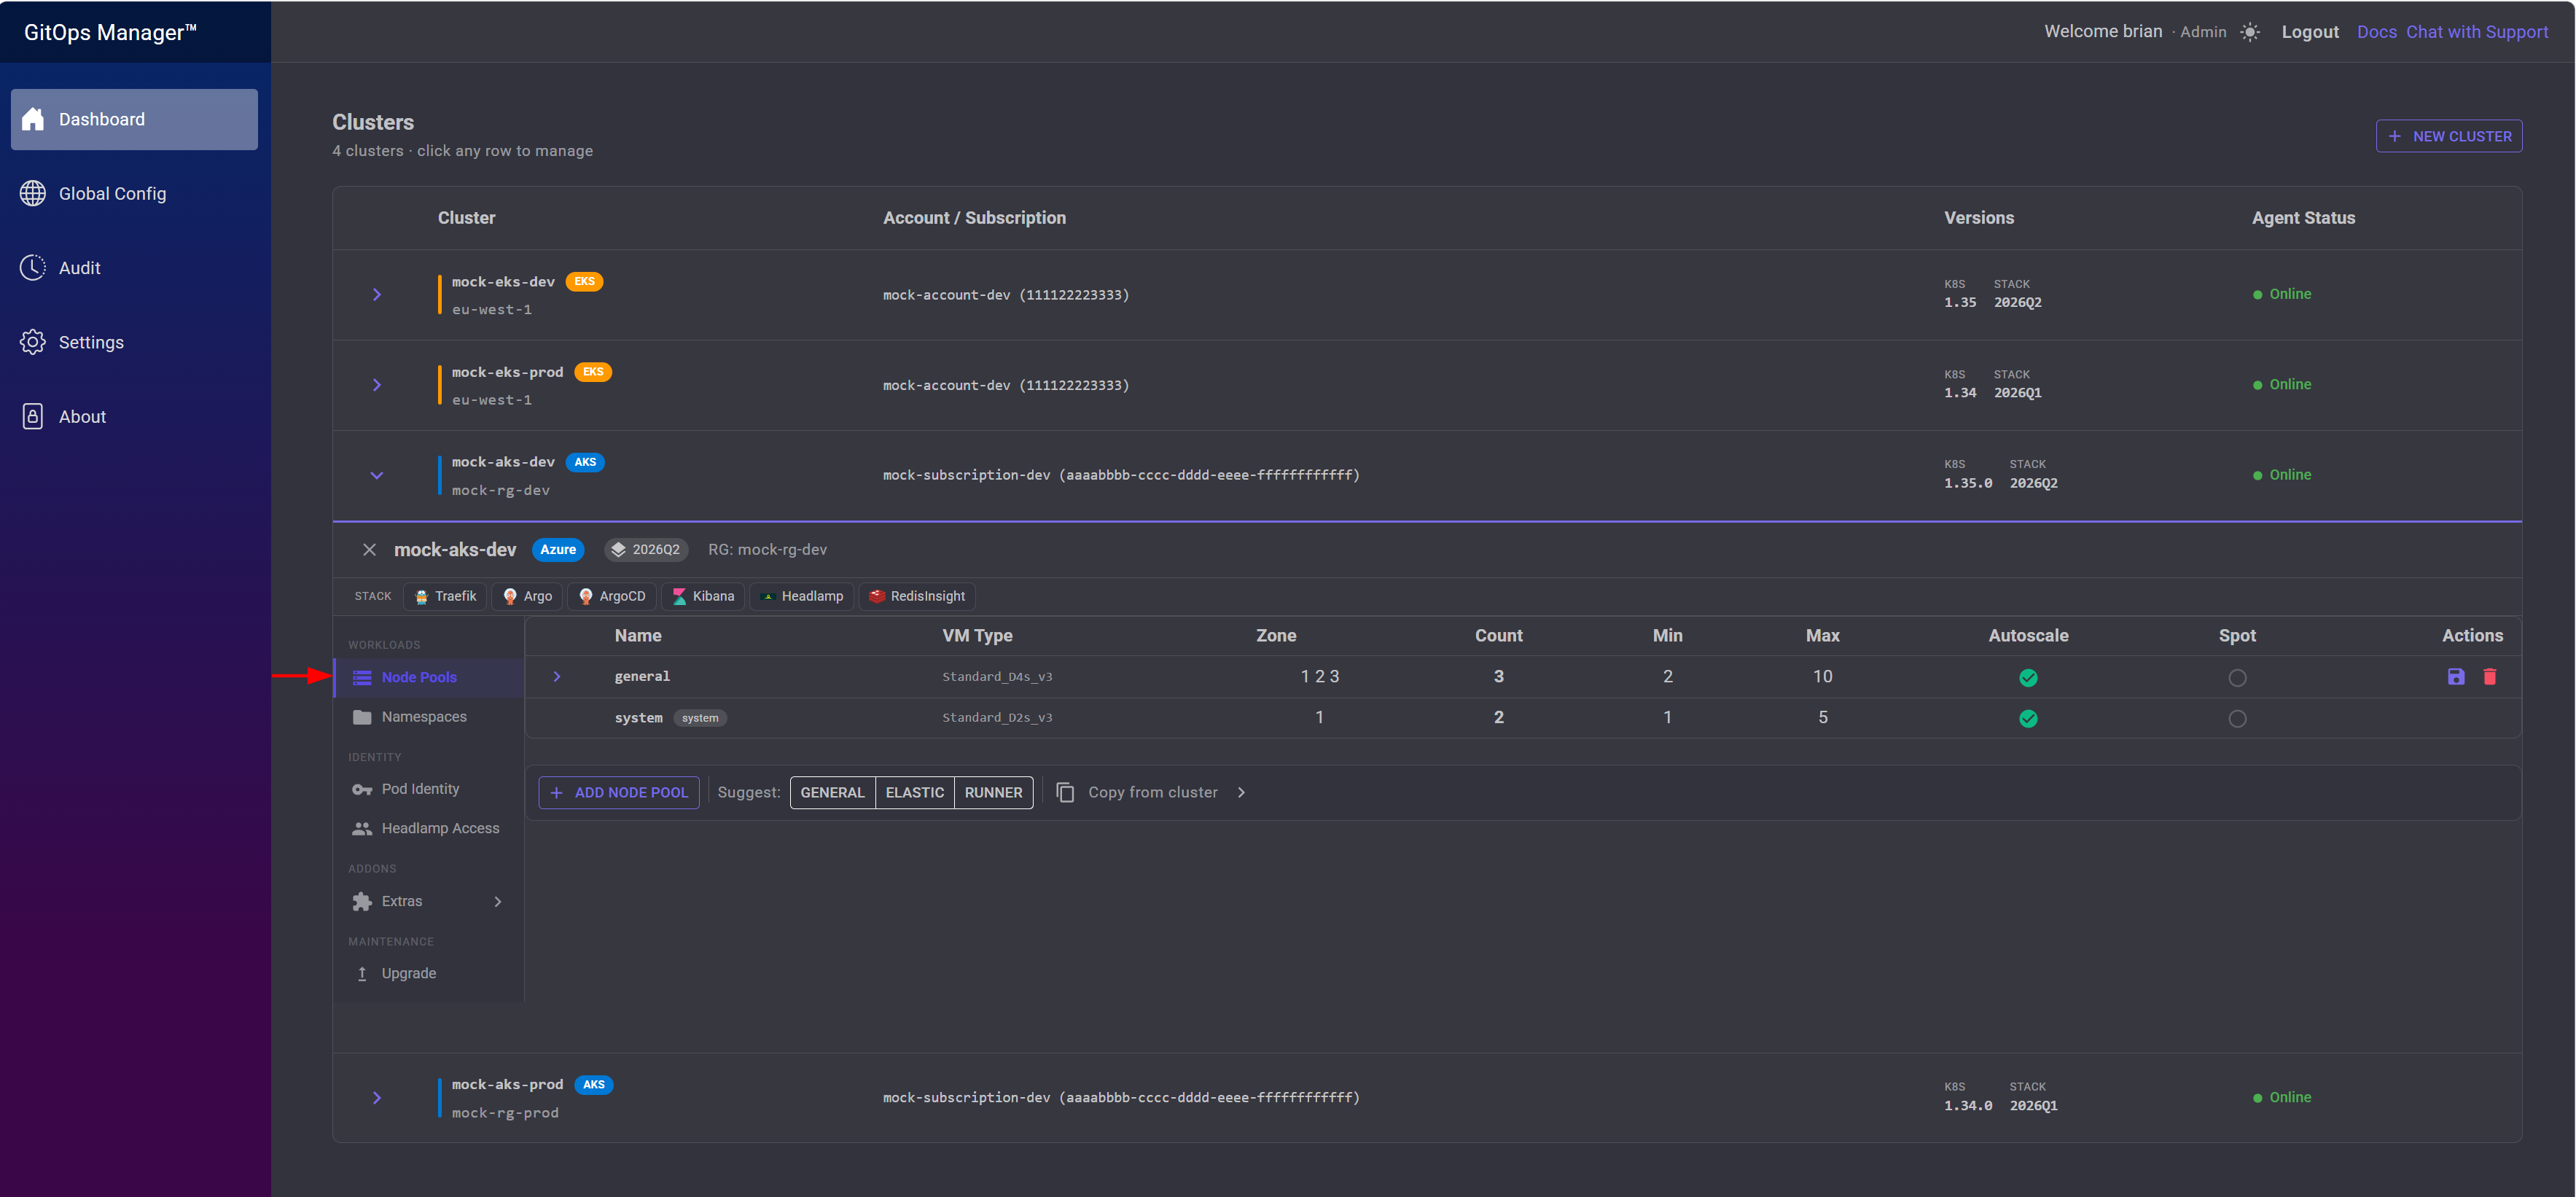Click Standard_D2s_v3 VM type cell
Image resolution: width=2576 pixels, height=1197 pixels.
pyautogui.click(x=997, y=718)
